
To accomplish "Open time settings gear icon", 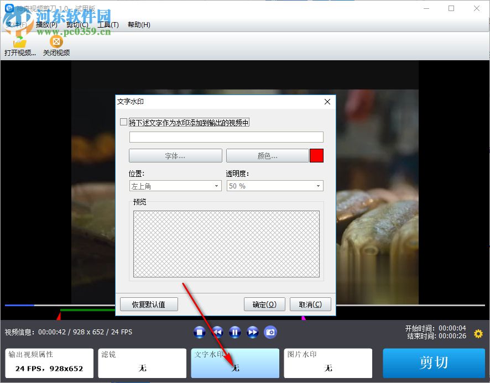I will tap(478, 334).
